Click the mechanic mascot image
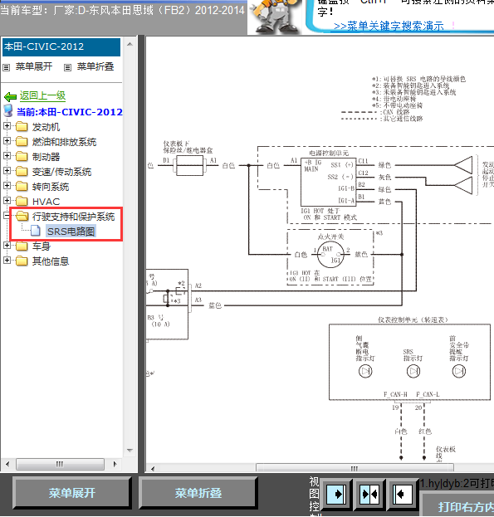Screen dimensions: 494x517 point(276,17)
